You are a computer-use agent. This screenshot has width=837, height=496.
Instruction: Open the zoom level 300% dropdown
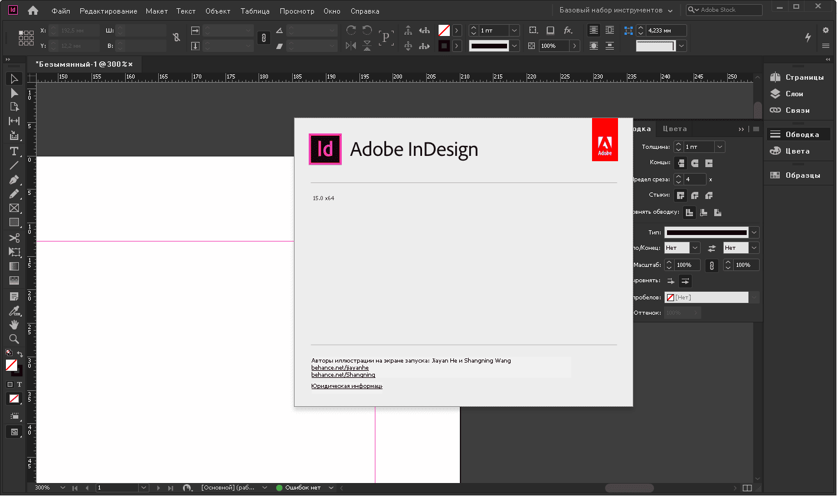click(x=63, y=488)
